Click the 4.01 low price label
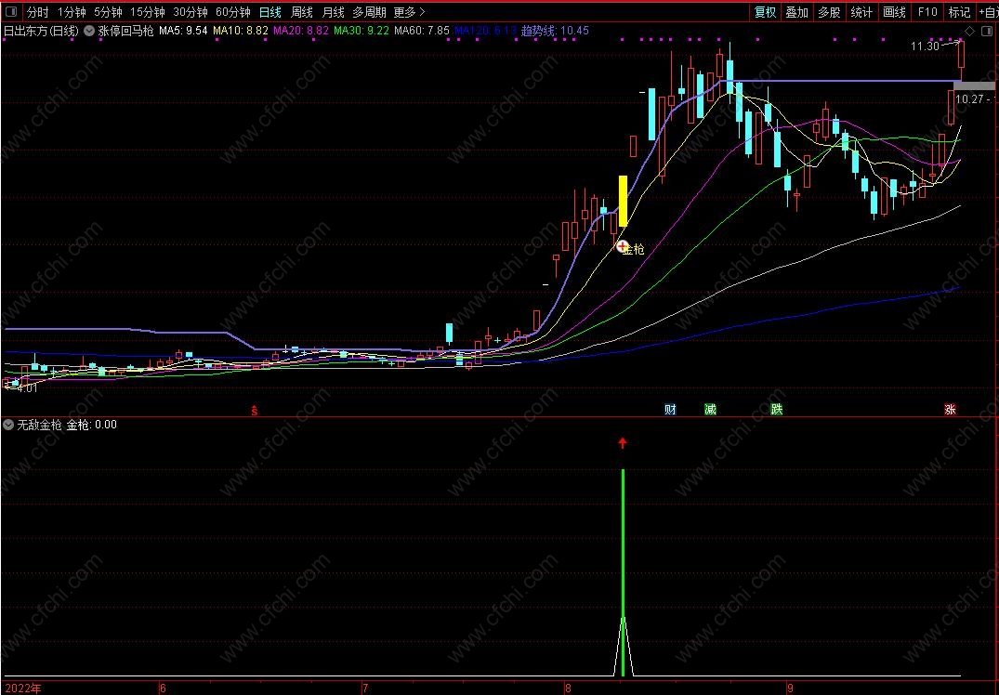Viewport: 999px width, 695px height. click(x=27, y=388)
